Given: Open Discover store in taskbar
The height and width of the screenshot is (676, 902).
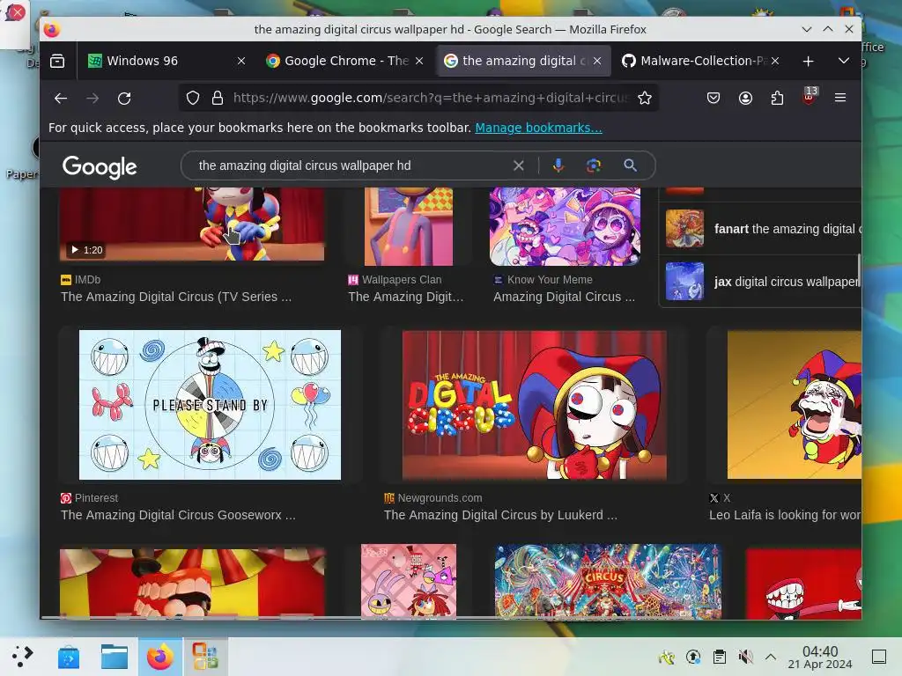Looking at the screenshot, I should point(69,657).
